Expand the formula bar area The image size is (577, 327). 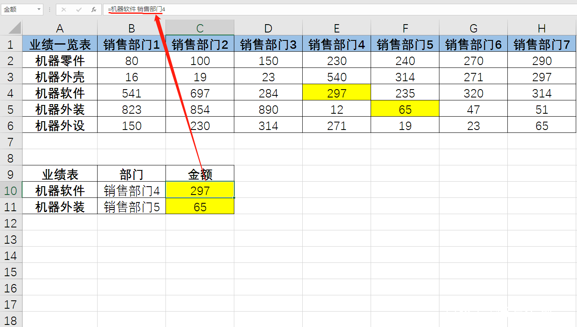[573, 9]
